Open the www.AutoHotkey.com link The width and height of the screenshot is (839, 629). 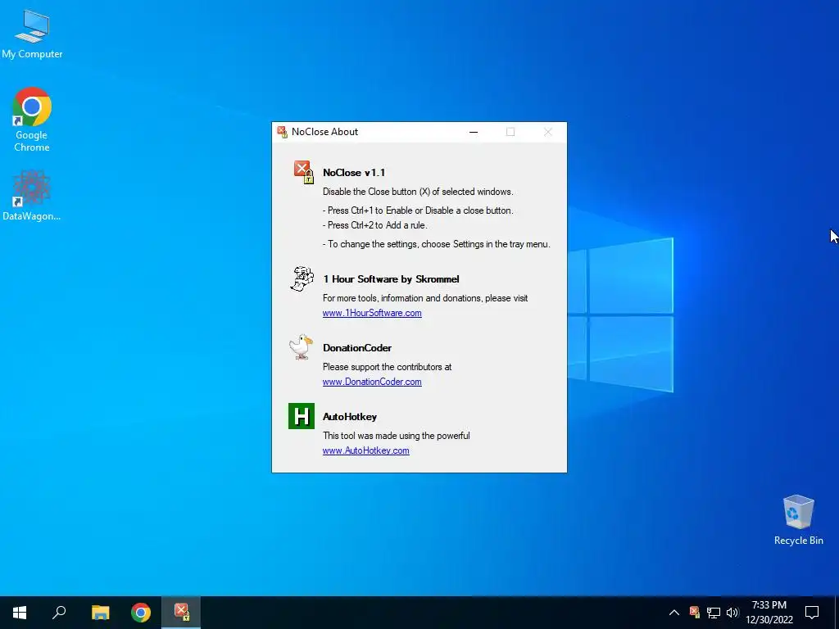click(366, 450)
